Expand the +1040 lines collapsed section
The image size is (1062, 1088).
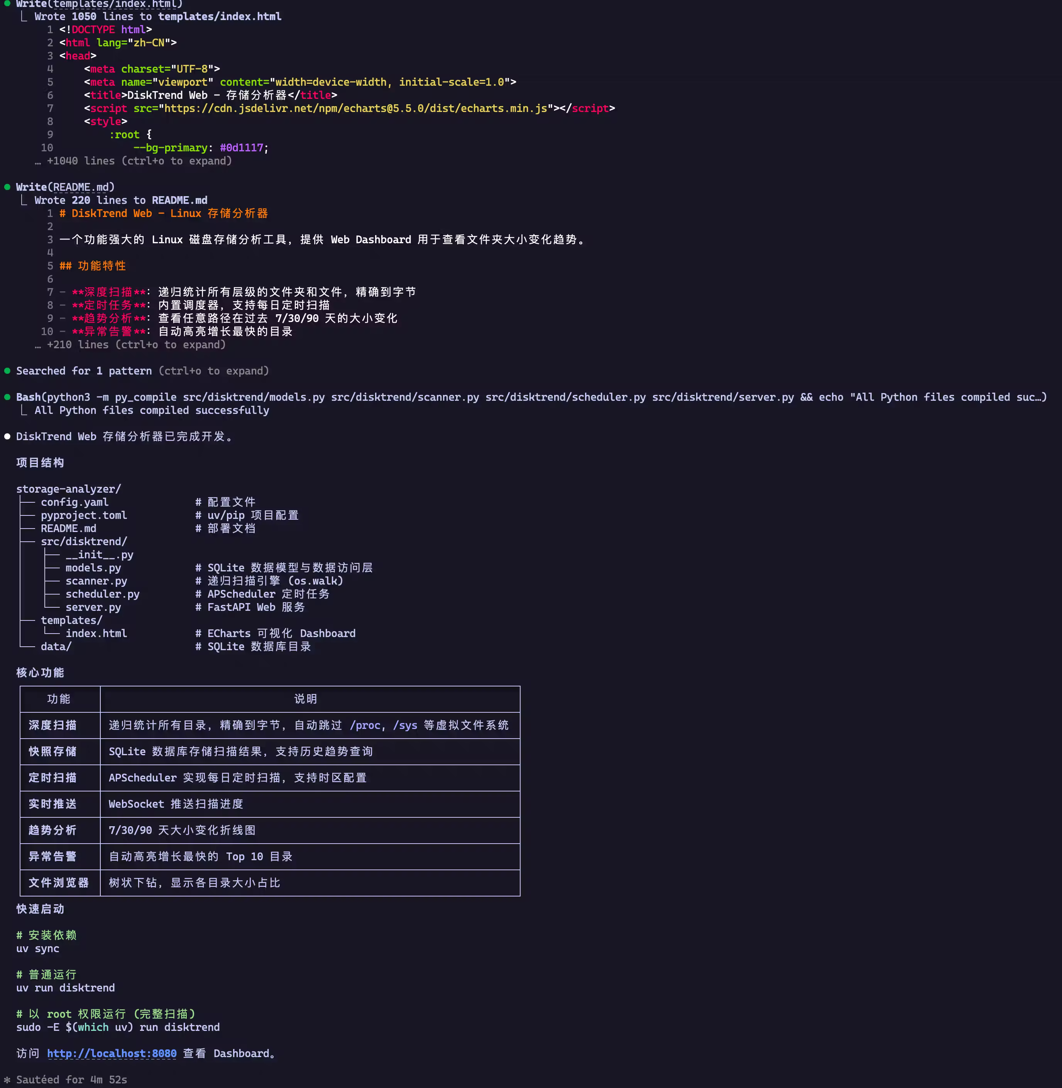click(x=134, y=161)
